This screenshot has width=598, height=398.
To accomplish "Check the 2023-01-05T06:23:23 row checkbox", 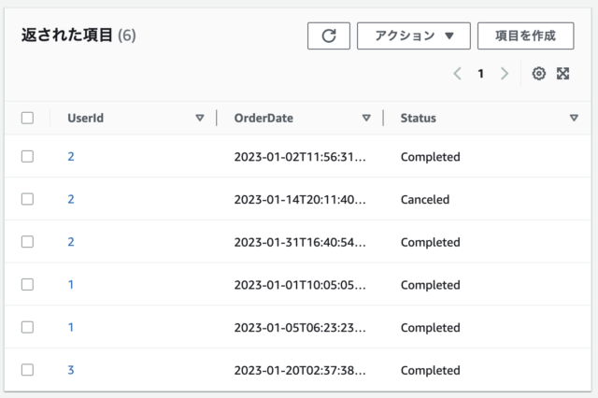I will coord(27,327).
